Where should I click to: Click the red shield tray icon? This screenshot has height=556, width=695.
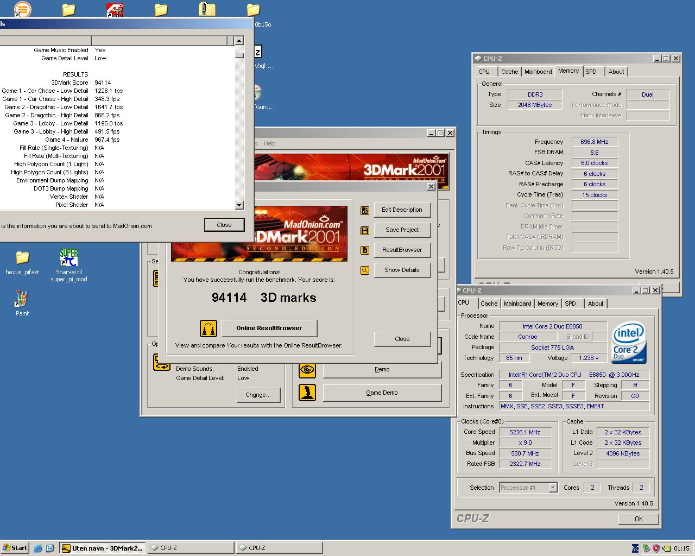[656, 548]
